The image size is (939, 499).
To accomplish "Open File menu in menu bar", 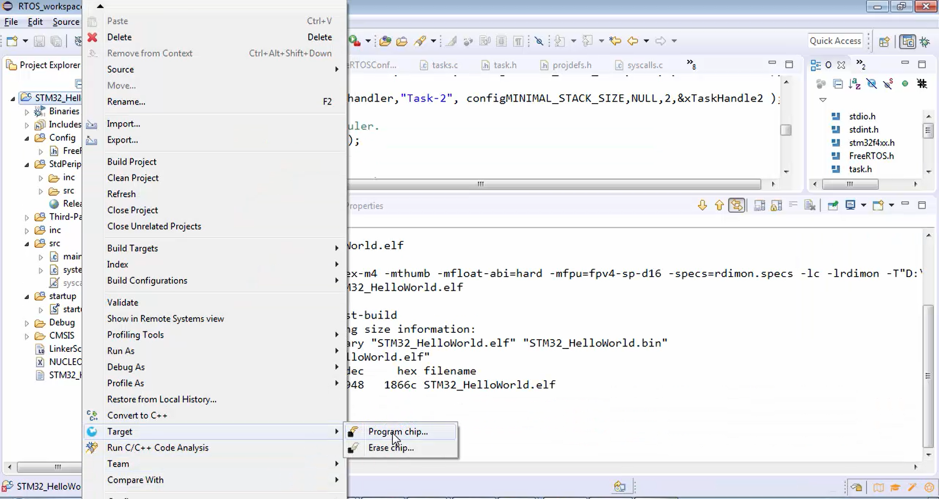I will [x=11, y=22].
